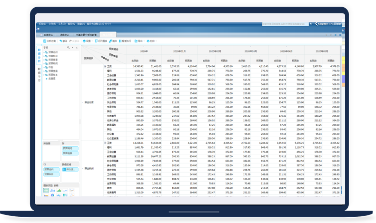This screenshot has height=223, width=376.
Task: Click the top bar search magnifier icon
Action: tap(311, 24)
